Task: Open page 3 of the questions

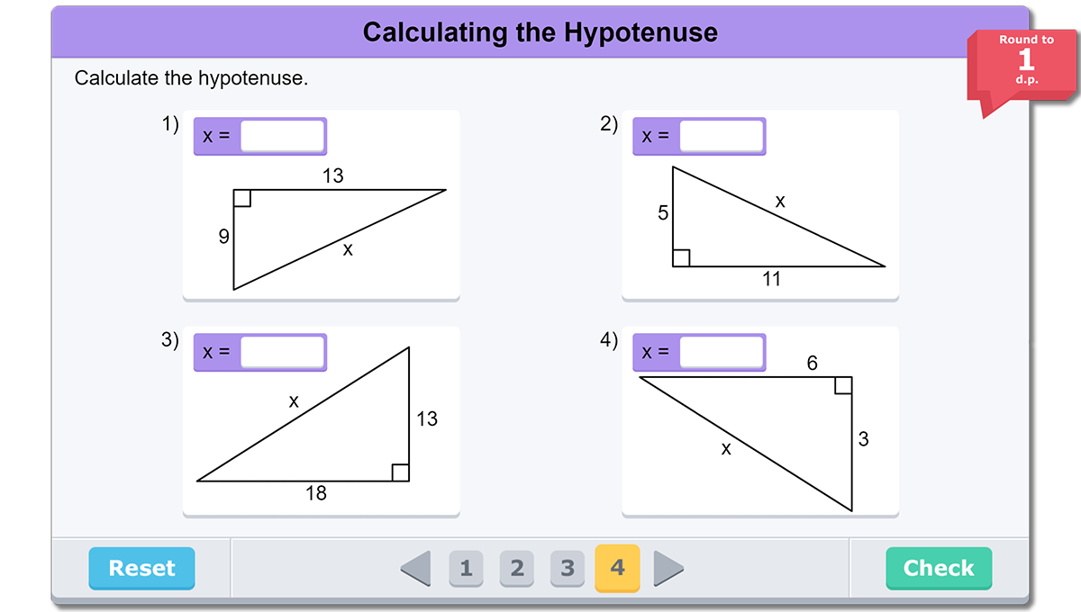Action: coord(567,568)
